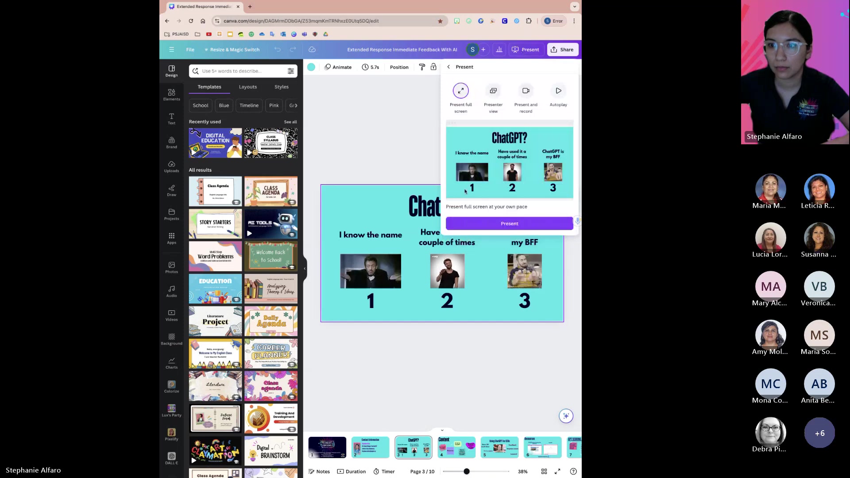Viewport: 850px width, 478px height.
Task: Click the Redo arrow in top bar
Action: 293,50
